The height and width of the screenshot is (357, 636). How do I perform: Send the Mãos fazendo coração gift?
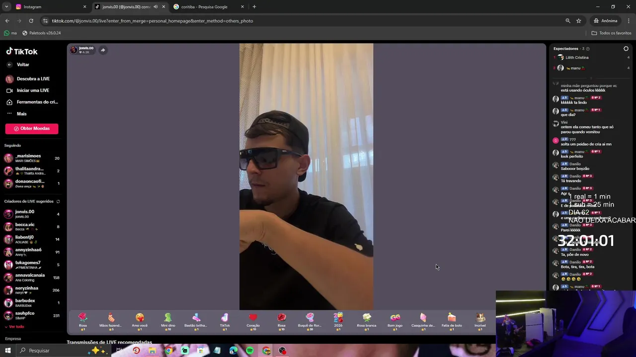pyautogui.click(x=110, y=321)
